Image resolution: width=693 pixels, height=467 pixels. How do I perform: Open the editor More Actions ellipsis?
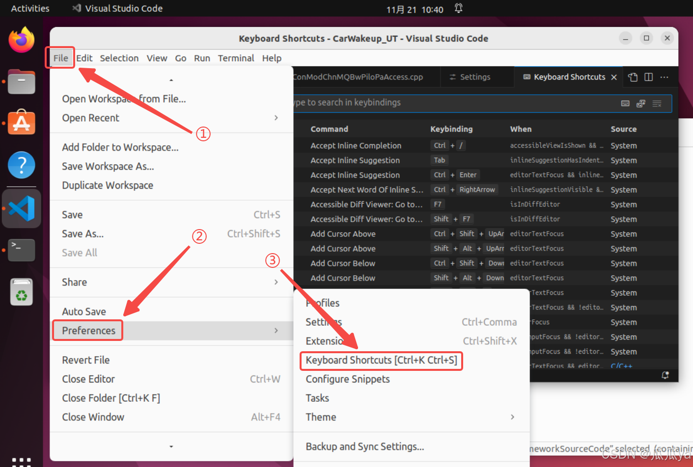665,77
